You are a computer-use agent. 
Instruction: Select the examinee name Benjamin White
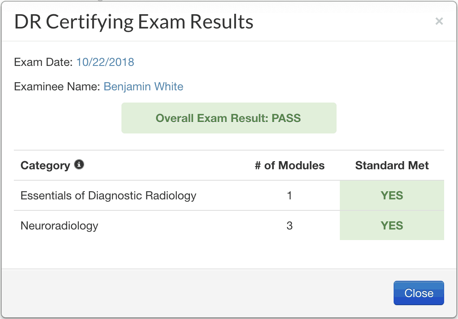(143, 87)
